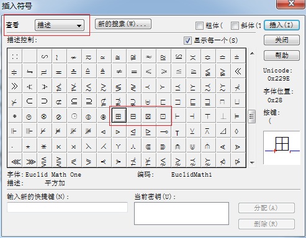This screenshot has width=306, height=238.
Task: Select the right triangle symbol ⊿
Action: [x=223, y=131]
